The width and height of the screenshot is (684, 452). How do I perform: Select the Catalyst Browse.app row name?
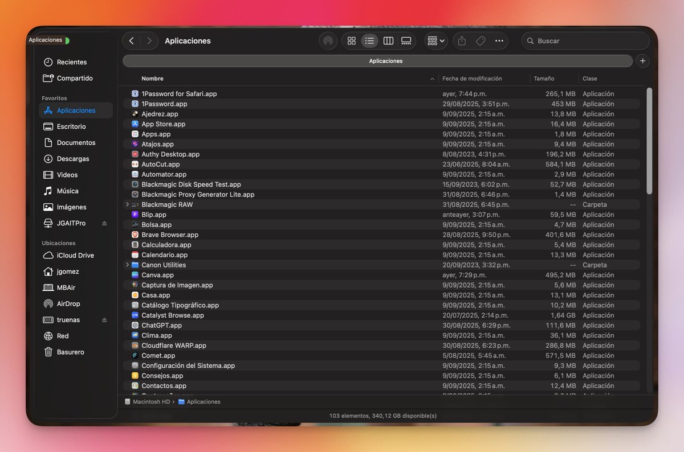pyautogui.click(x=173, y=315)
